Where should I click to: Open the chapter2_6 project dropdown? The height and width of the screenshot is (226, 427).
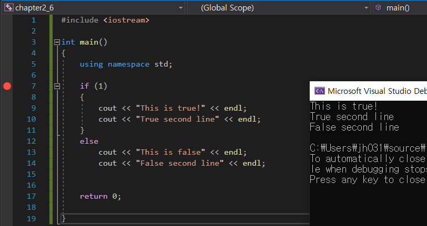click(180, 8)
